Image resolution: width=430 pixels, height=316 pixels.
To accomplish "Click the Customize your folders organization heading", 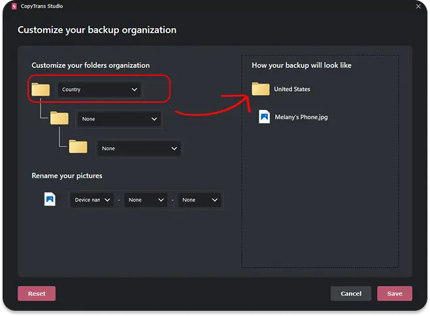I will 90,65.
